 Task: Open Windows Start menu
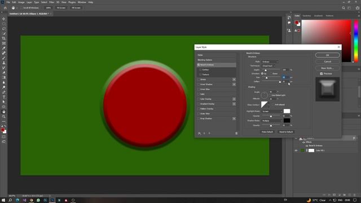tap(3, 200)
